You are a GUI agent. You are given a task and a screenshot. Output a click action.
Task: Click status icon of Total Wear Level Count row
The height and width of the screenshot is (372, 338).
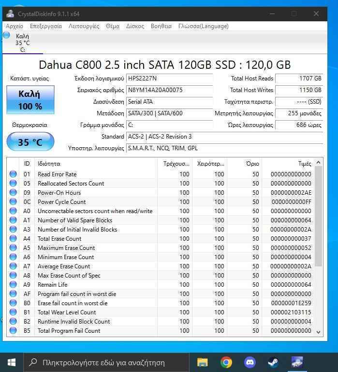(x=13, y=312)
